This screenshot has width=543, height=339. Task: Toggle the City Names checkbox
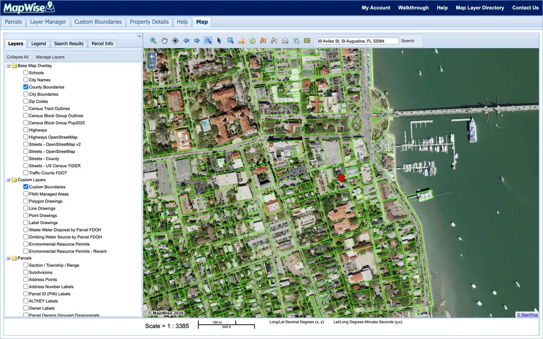[26, 80]
